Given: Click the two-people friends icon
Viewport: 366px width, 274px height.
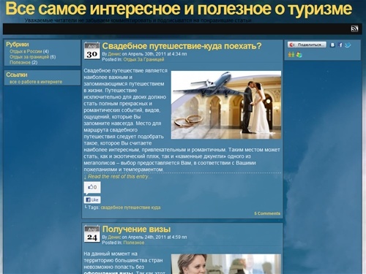Looking at the screenshot, I should [291, 55].
